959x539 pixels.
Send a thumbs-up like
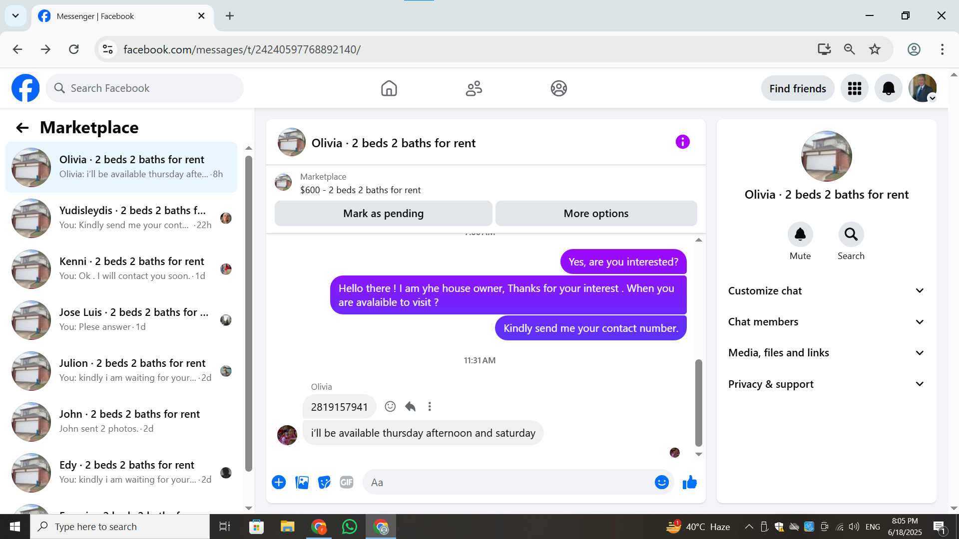point(690,482)
